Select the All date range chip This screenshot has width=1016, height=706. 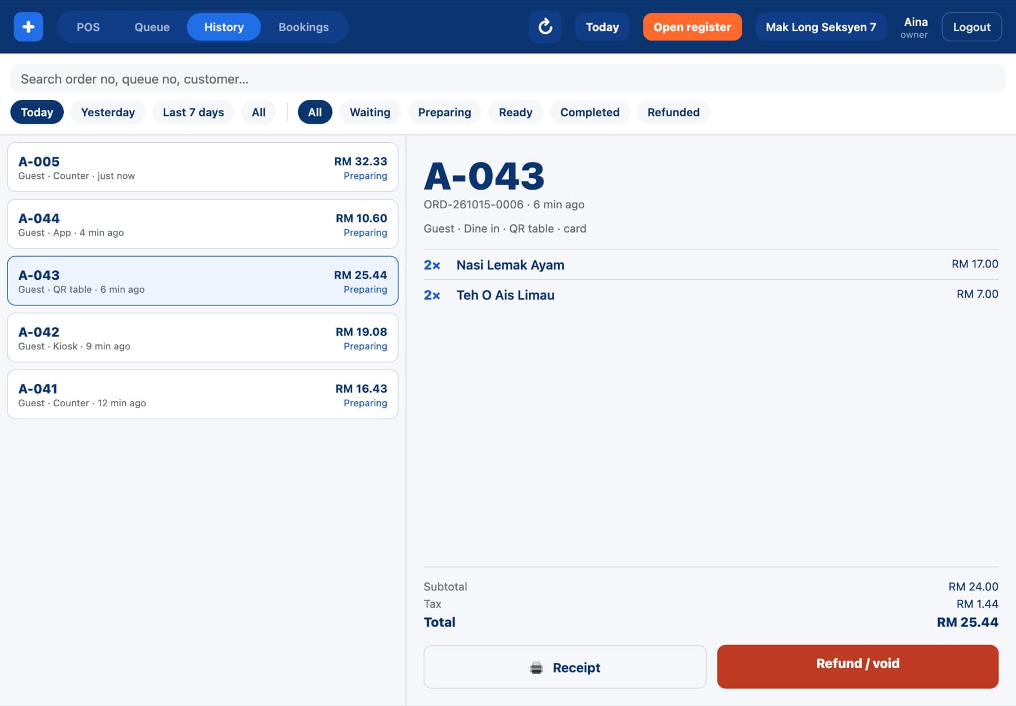coord(259,112)
